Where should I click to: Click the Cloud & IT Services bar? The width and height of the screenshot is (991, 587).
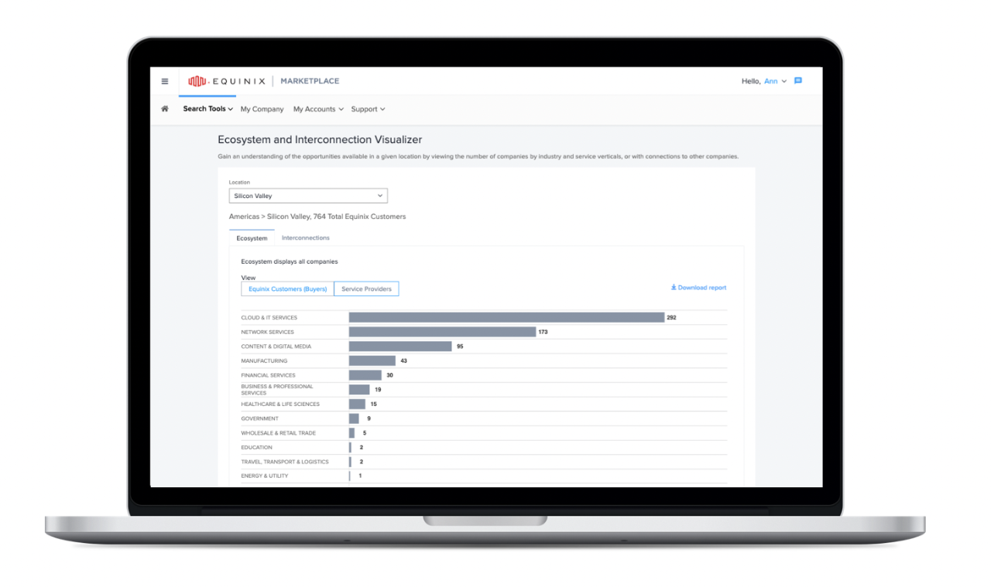tap(506, 318)
